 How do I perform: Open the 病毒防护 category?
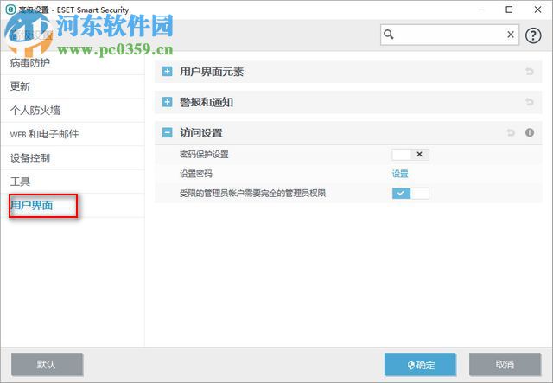click(x=73, y=63)
